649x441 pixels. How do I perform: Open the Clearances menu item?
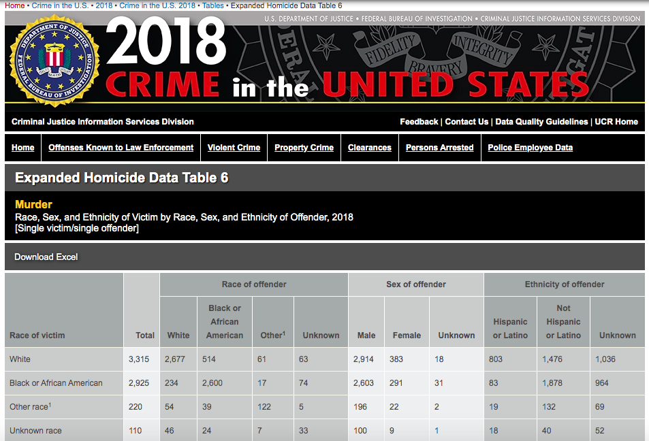(x=370, y=148)
